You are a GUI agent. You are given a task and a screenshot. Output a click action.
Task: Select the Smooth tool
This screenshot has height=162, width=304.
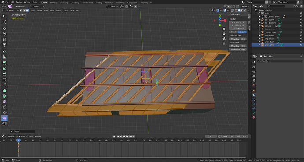[4, 101]
